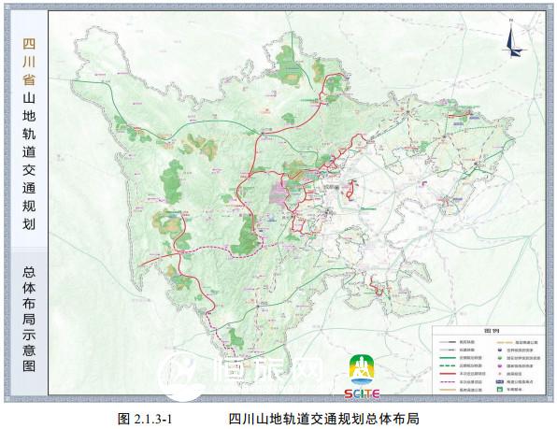Screen dimensions: 557x429
Task: Click the north arrow compass icon
Action: [x=512, y=38]
